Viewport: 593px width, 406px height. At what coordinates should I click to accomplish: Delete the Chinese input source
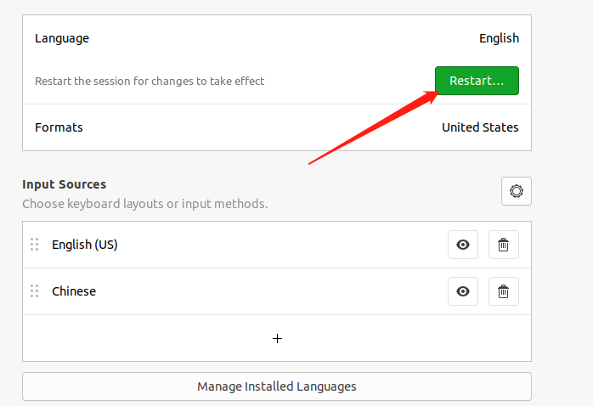click(503, 291)
